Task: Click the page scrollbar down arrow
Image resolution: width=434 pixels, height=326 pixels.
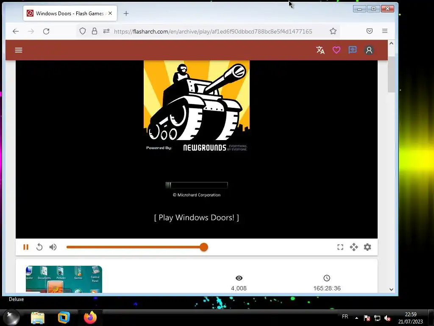Action: pyautogui.click(x=391, y=289)
